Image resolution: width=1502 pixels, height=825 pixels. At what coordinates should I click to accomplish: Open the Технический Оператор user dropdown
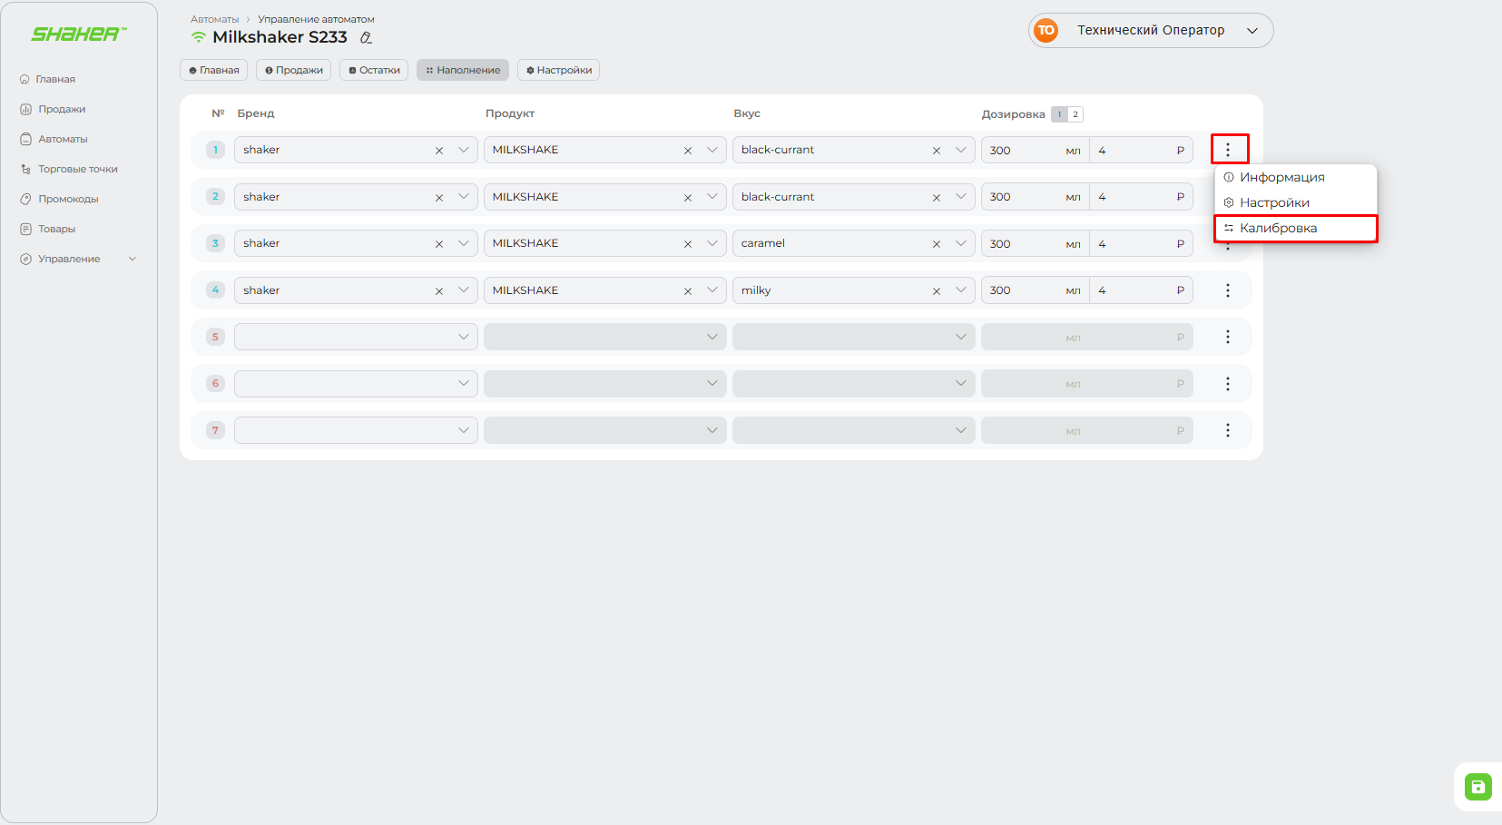tap(1151, 30)
